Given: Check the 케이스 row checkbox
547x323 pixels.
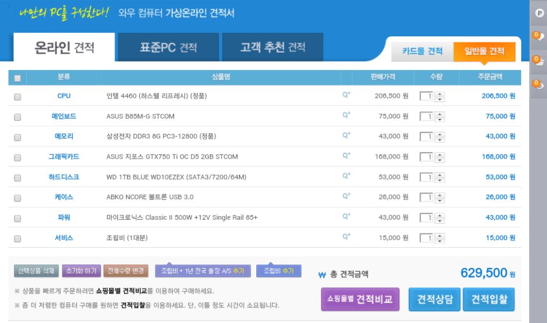Looking at the screenshot, I should point(17,198).
